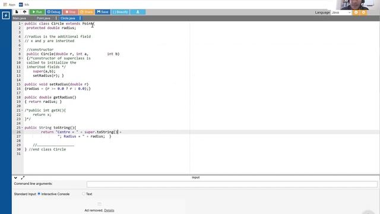This screenshot has height=214, width=380.
Task: Click the second orange settings icon near Language
Action: (x=363, y=12)
